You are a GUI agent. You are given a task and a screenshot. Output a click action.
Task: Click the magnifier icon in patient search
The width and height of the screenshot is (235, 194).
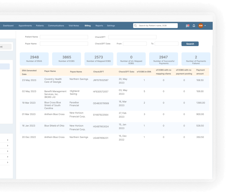pos(135,26)
